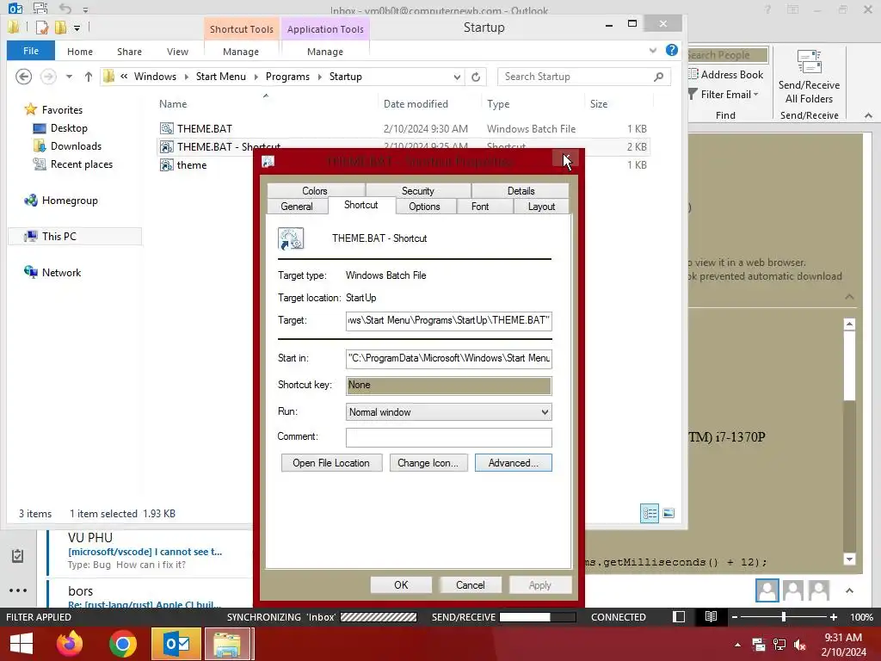Sort by Type column header

498,104
